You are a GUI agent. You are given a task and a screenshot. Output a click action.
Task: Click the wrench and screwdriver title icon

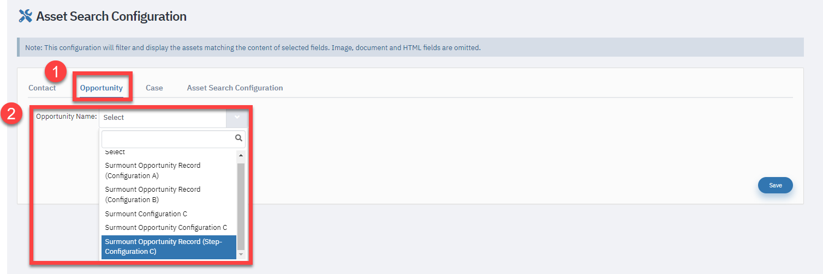click(25, 16)
